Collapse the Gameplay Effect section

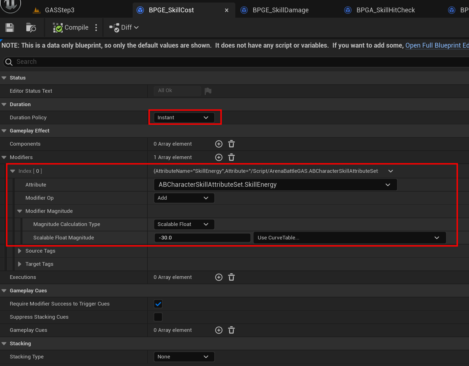tap(4, 131)
